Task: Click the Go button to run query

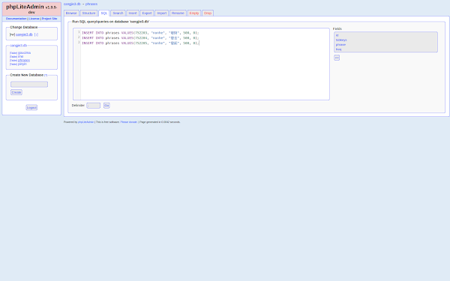Action: [106, 106]
